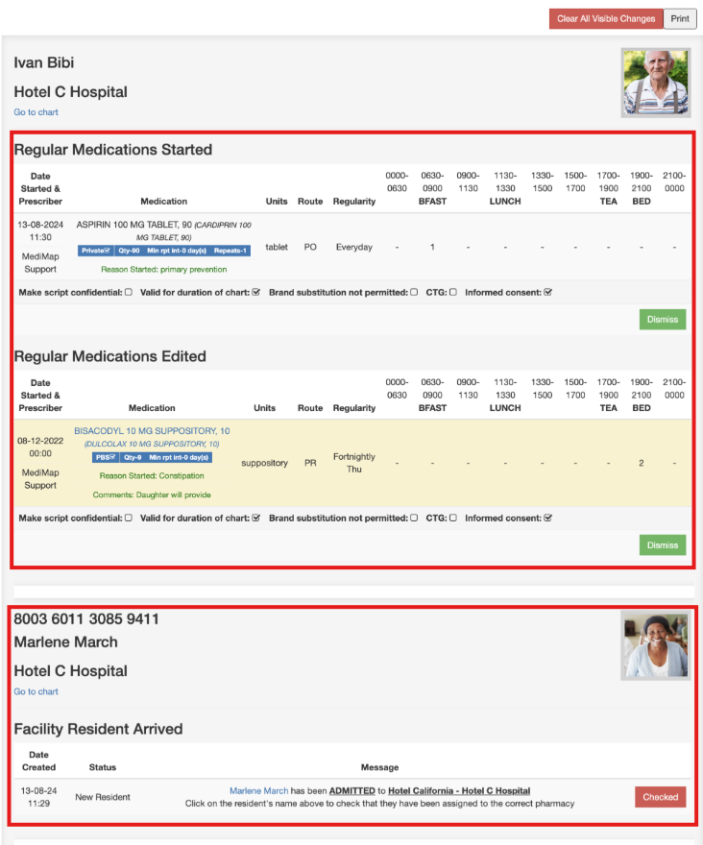Toggle Informed consent checkbox for Aspirin
The width and height of the screenshot is (703, 845).
pyautogui.click(x=547, y=293)
